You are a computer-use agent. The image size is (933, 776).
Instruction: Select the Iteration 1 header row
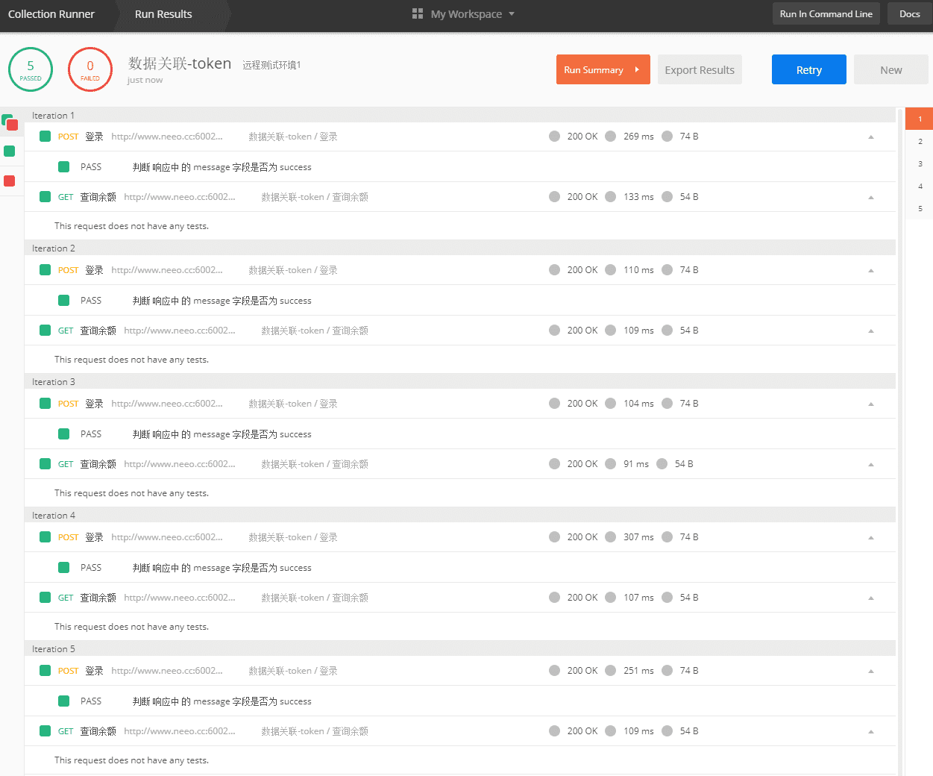pos(460,116)
